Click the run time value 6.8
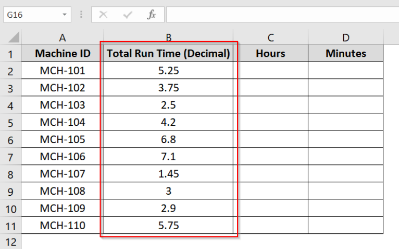This screenshot has height=249, width=399. pos(168,139)
